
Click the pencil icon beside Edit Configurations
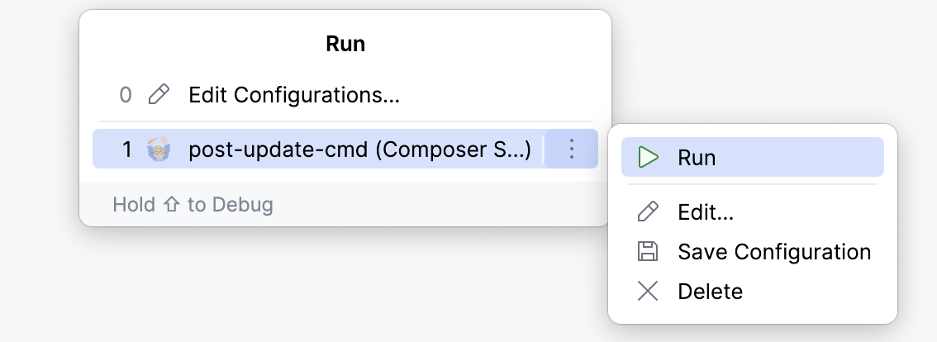[158, 96]
